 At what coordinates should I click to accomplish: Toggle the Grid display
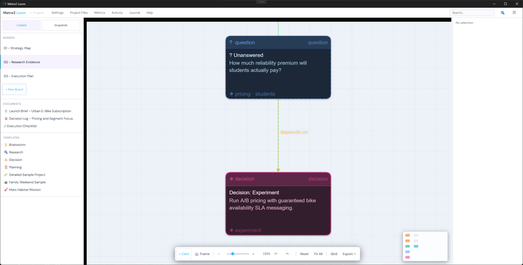[x=334, y=254]
